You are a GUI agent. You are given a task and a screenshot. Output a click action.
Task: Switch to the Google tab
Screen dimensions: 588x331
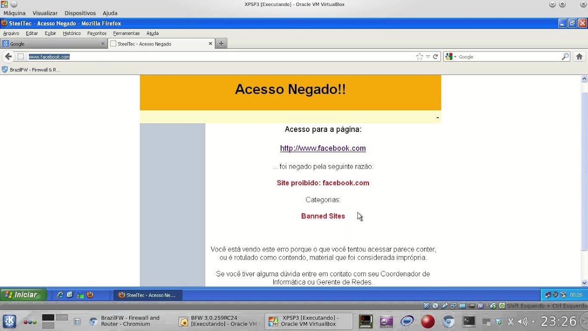click(54, 44)
